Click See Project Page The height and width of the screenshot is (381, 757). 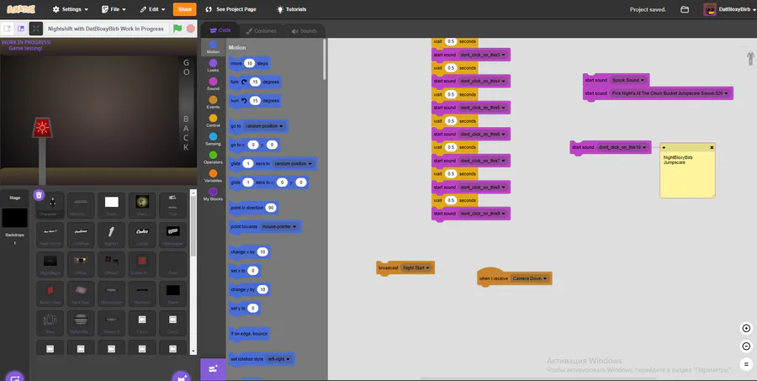230,9
